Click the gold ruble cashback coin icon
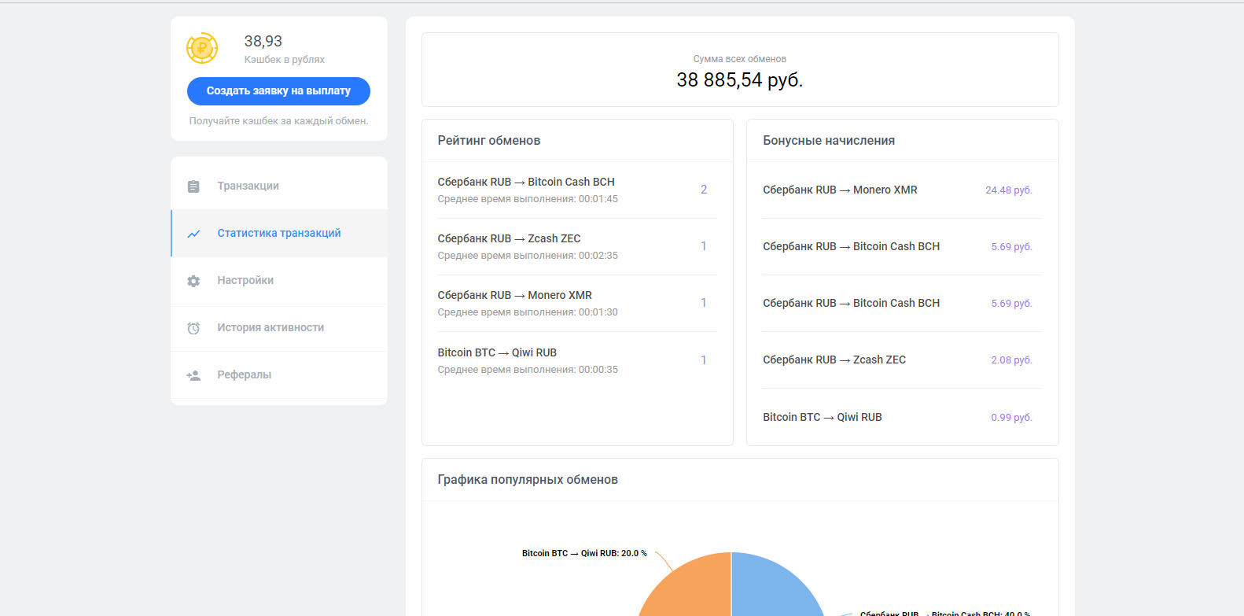The image size is (1244, 616). [x=202, y=49]
